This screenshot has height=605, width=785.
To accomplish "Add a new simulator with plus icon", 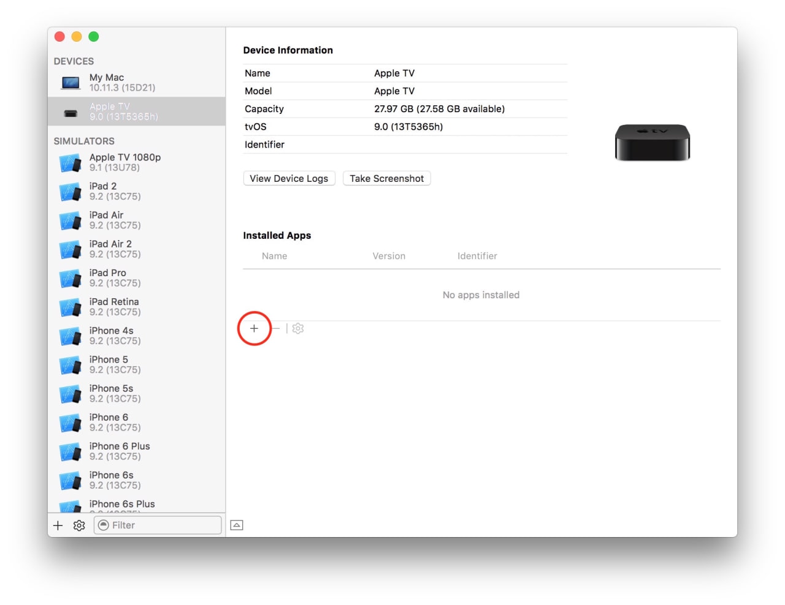I will pos(58,525).
